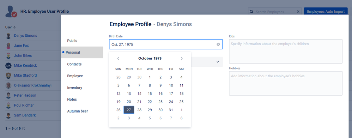Open the October 1975 month selector
The width and height of the screenshot is (352, 138).
[150, 59]
